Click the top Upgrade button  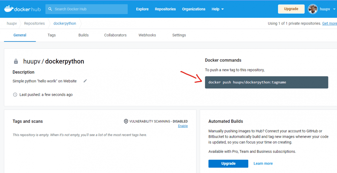click(x=291, y=9)
